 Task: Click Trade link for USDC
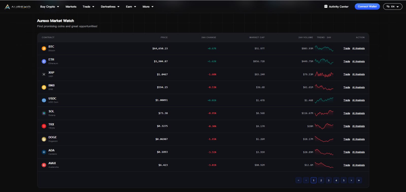click(x=347, y=100)
